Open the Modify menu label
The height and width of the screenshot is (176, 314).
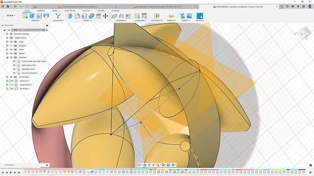click(87, 20)
